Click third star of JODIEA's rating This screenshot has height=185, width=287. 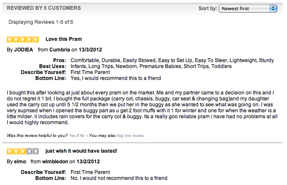23,39
